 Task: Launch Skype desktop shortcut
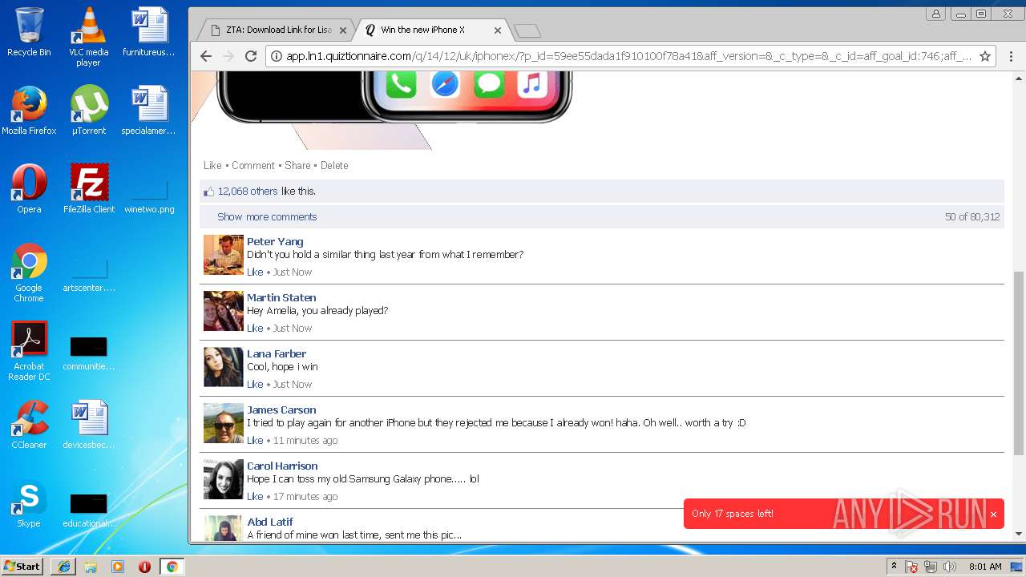coord(29,503)
